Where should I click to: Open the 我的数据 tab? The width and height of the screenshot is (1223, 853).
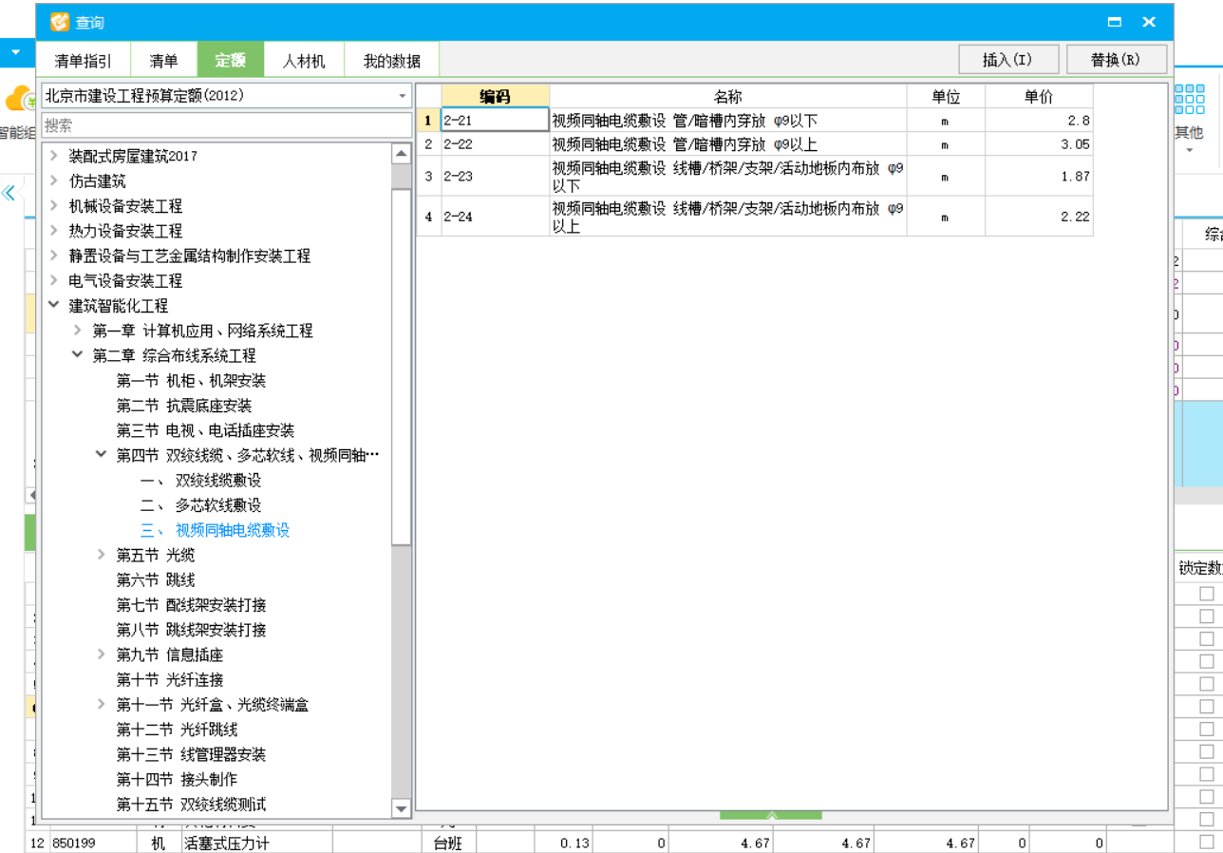point(391,61)
